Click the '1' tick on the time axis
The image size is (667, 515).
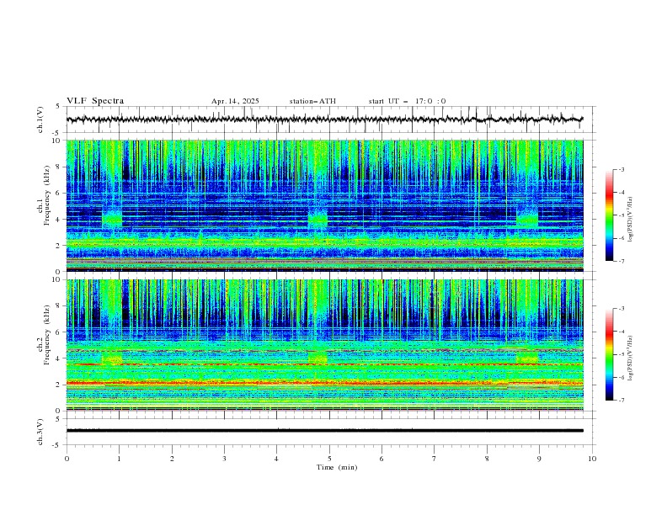coord(119,459)
